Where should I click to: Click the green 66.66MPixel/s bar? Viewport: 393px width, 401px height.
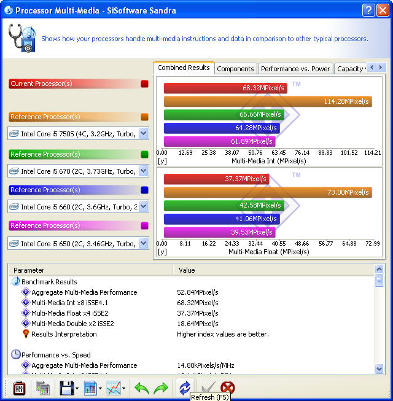[224, 115]
